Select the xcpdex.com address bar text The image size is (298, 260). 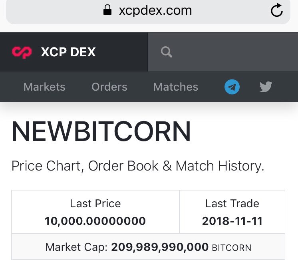pyautogui.click(x=155, y=10)
